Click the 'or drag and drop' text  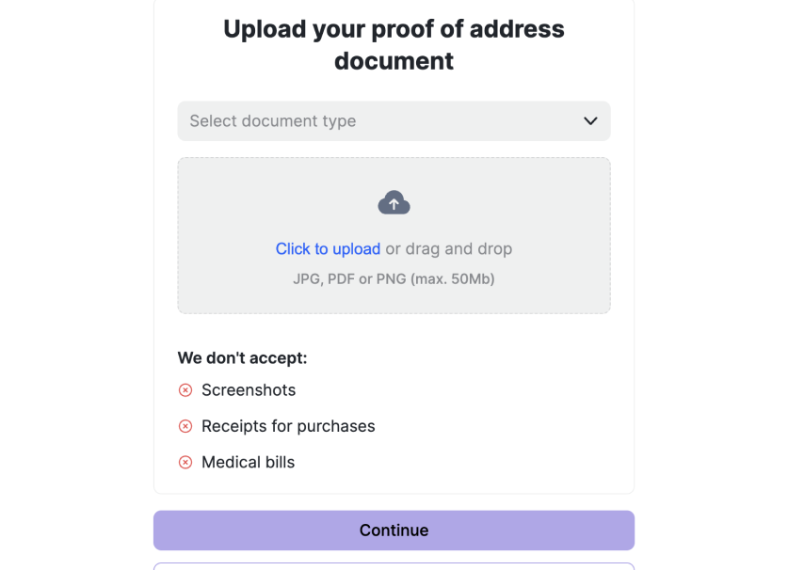pos(449,249)
